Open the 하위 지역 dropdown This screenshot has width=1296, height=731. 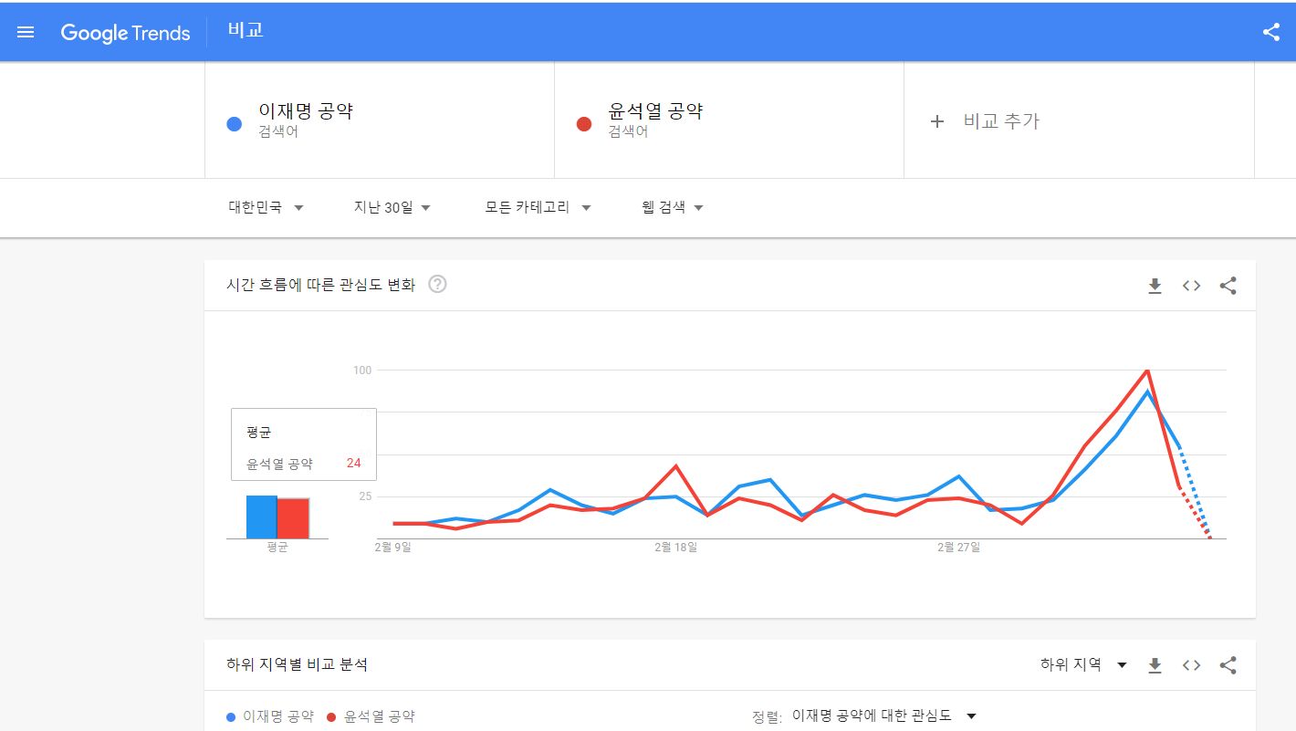(x=1083, y=665)
